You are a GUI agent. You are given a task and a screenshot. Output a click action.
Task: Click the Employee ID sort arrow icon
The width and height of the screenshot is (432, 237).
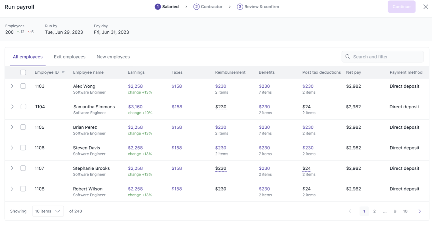pos(63,72)
